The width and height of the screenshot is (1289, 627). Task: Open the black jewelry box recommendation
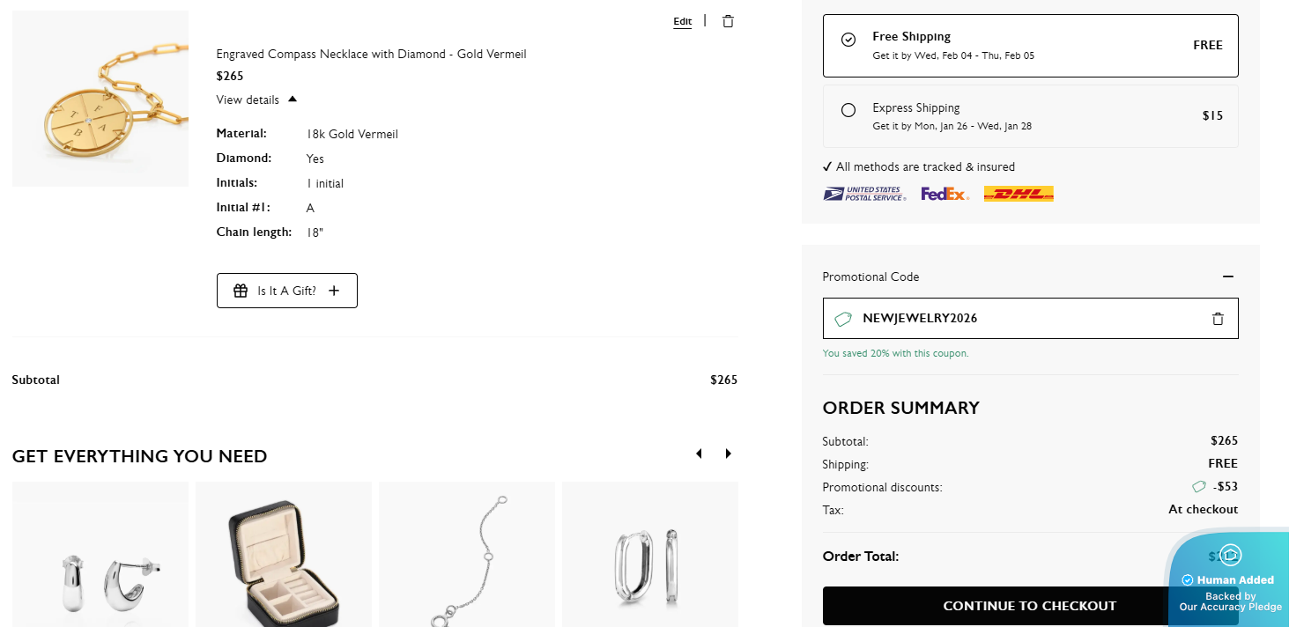click(284, 555)
